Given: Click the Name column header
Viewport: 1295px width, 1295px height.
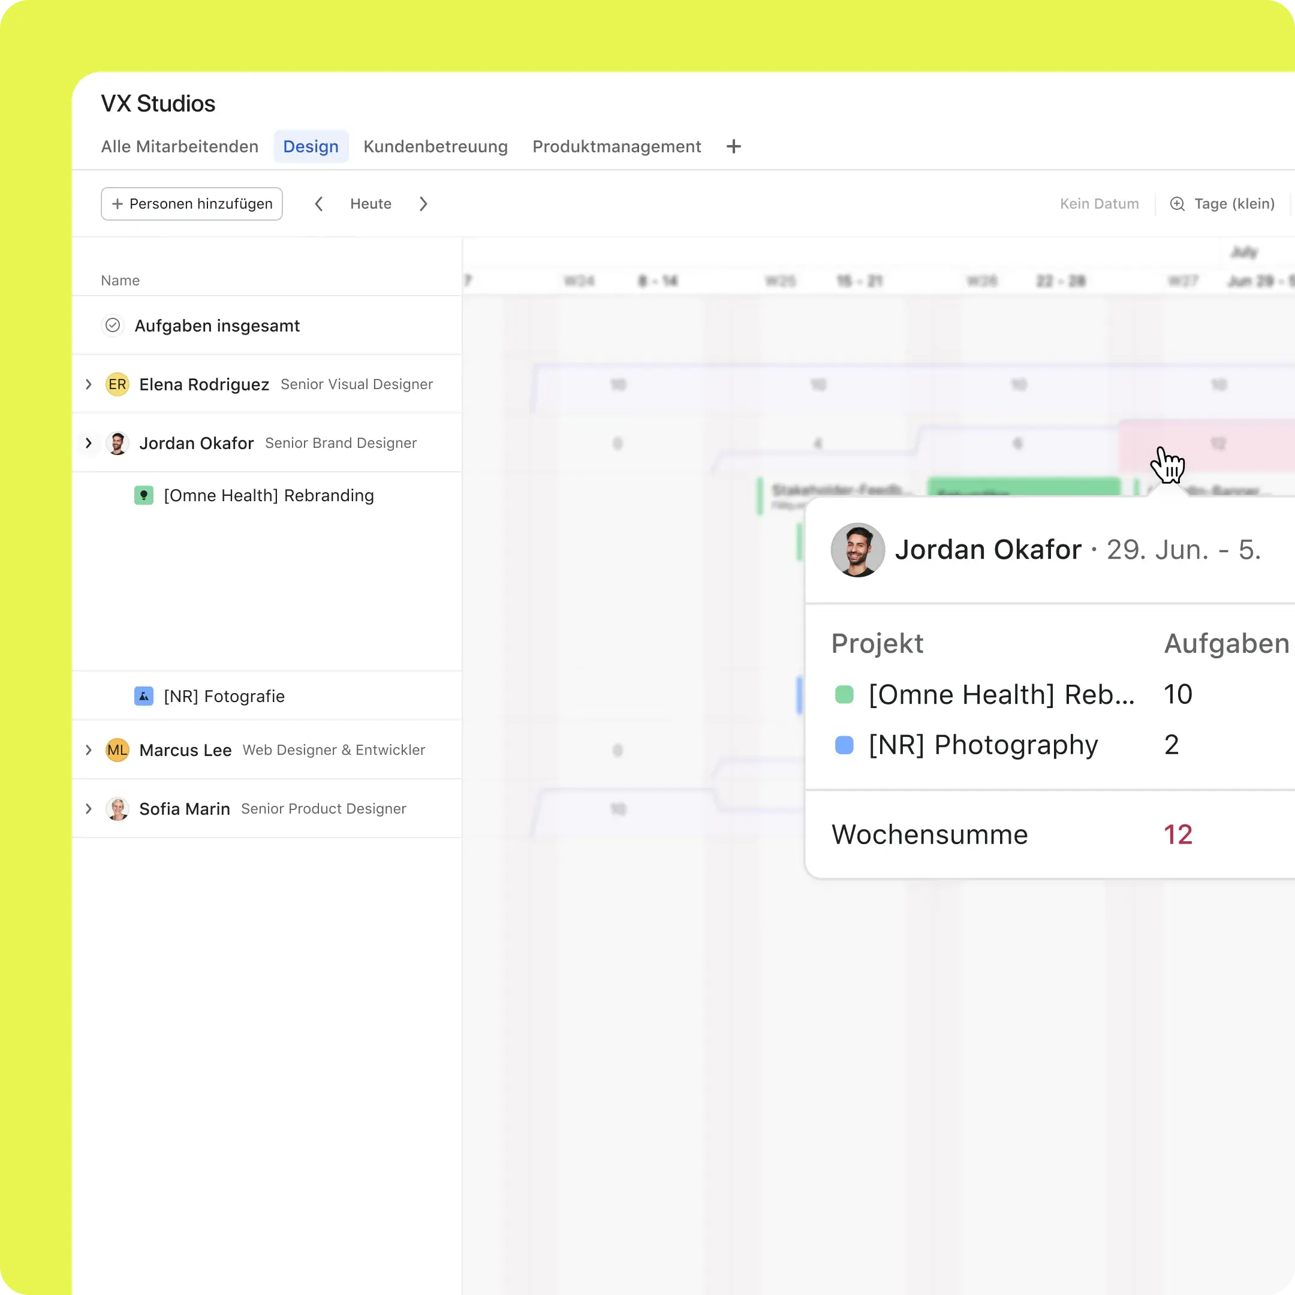Looking at the screenshot, I should (120, 280).
